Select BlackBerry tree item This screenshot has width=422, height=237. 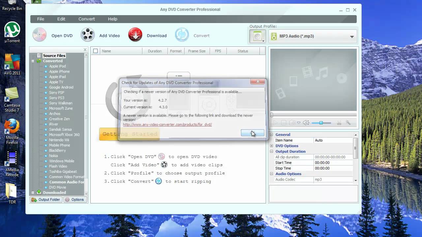[57, 150]
